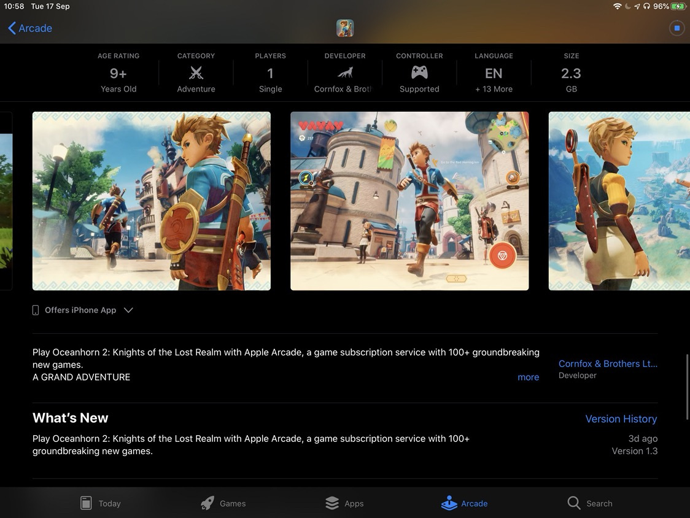
Task: Tap the Apps layers icon
Action: (331, 503)
